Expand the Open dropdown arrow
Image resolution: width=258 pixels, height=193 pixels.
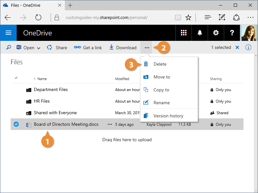click(39, 48)
